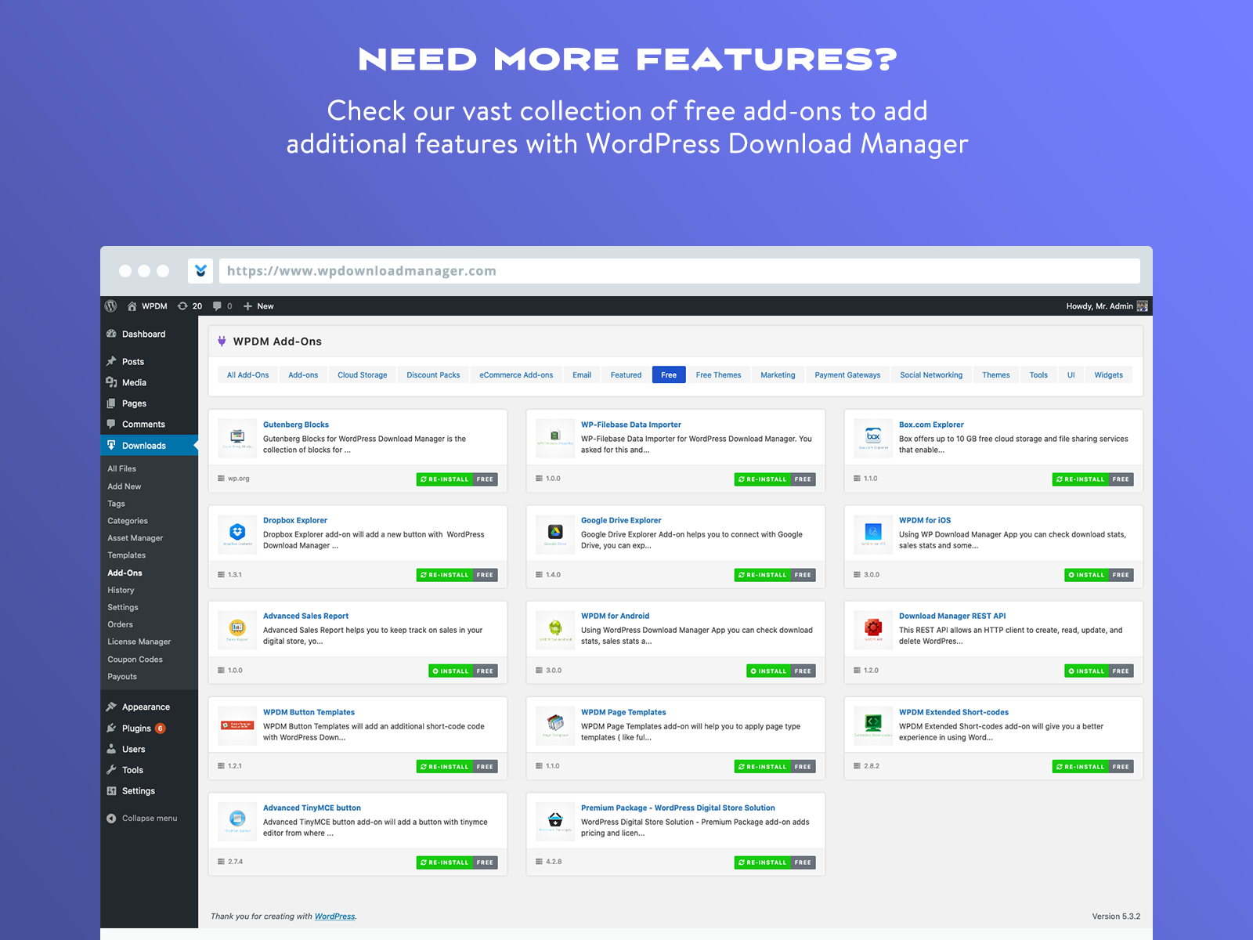The image size is (1253, 940).
Task: Open All Files in Downloads submenu
Action: pos(122,468)
